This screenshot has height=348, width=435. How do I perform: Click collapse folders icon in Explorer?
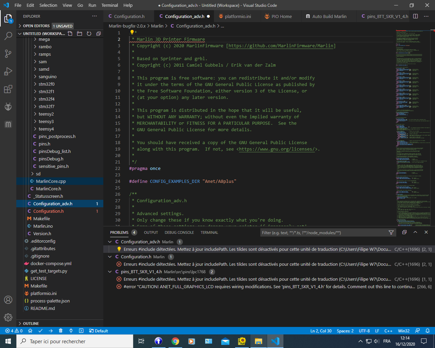click(x=99, y=34)
